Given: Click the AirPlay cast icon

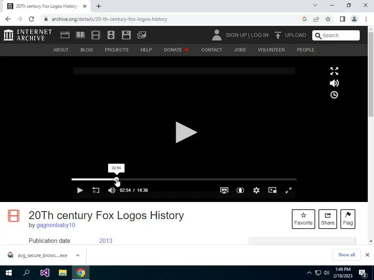Looking at the screenshot, I should pyautogui.click(x=224, y=190).
